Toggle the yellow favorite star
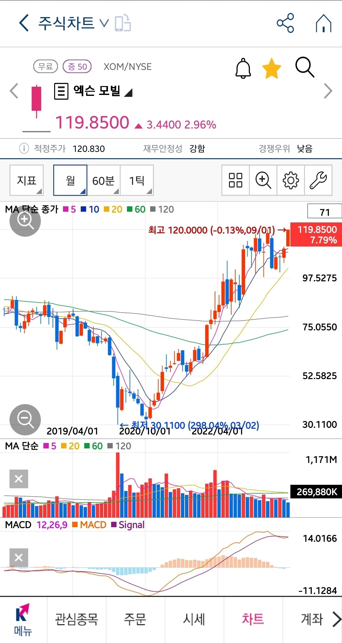The image size is (342, 643). click(272, 68)
